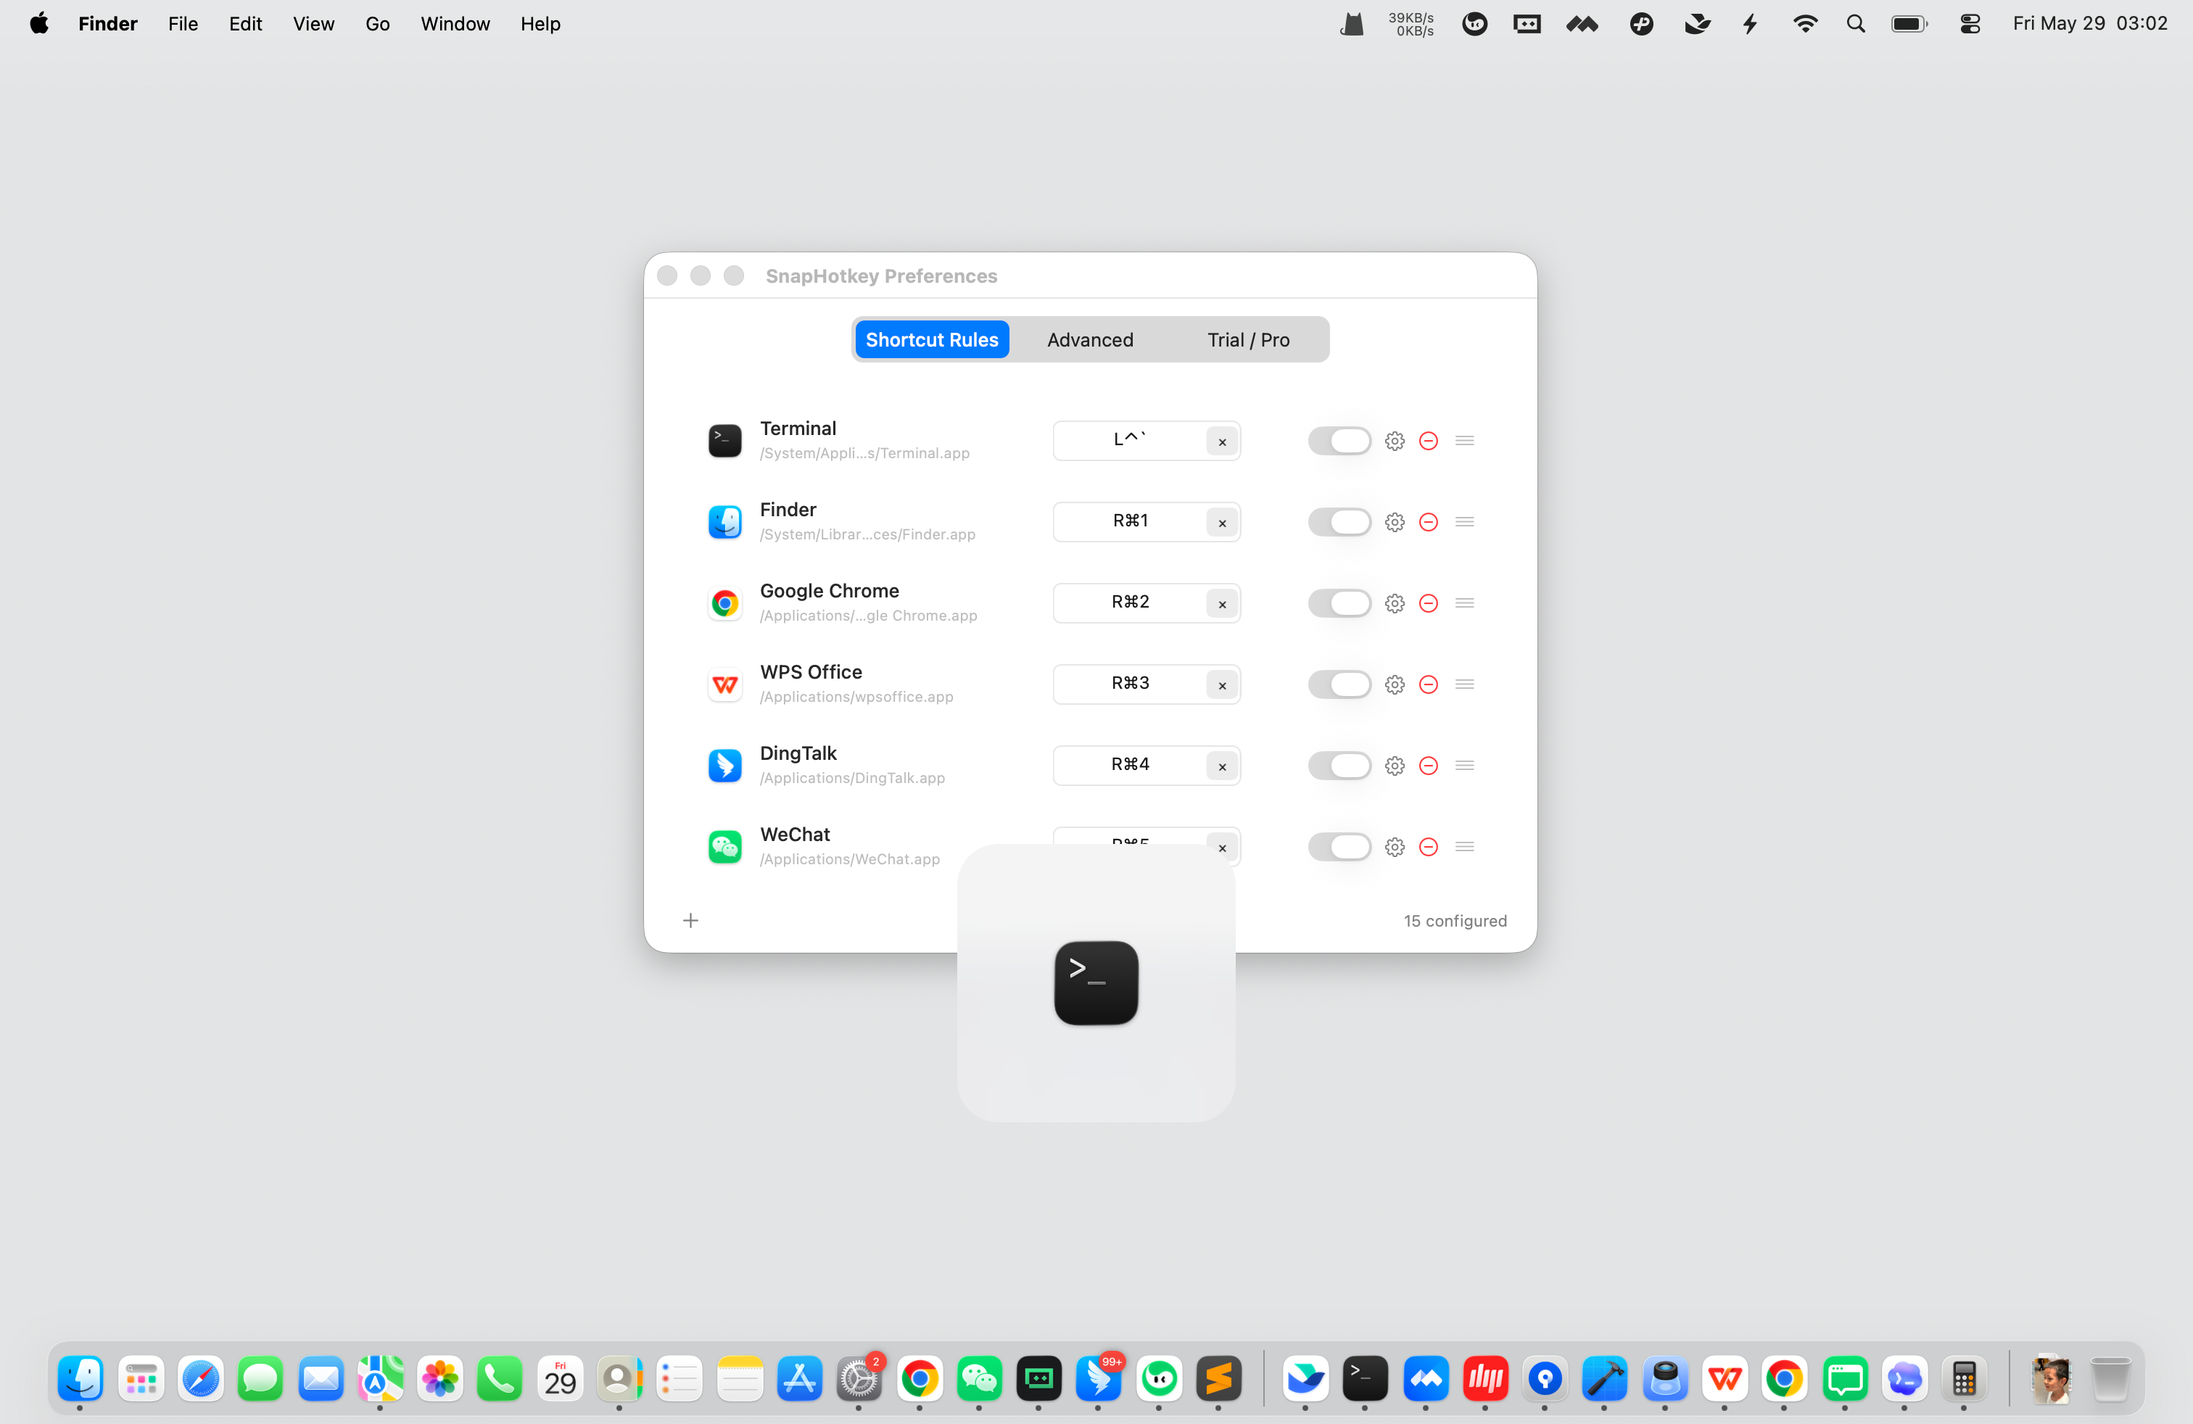The width and height of the screenshot is (2193, 1424).
Task: Toggle the Finder shortcut switch
Action: pos(1339,522)
